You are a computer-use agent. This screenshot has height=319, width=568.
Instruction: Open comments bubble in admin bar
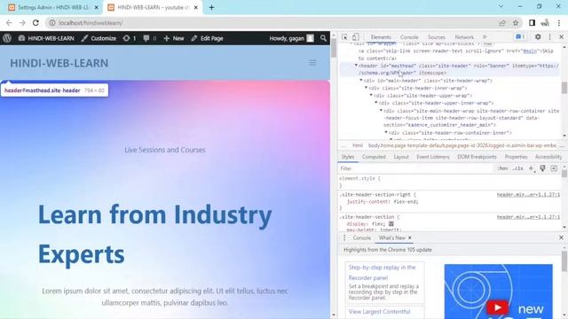click(x=149, y=38)
